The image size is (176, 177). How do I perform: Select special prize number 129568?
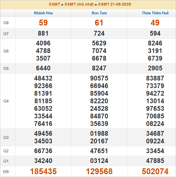coord(99,171)
